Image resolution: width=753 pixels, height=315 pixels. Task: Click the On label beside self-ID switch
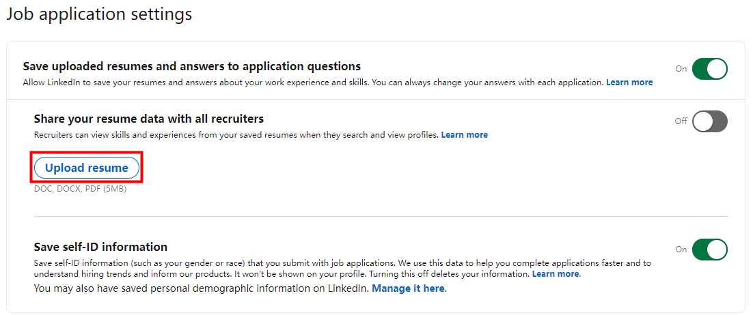(x=681, y=250)
